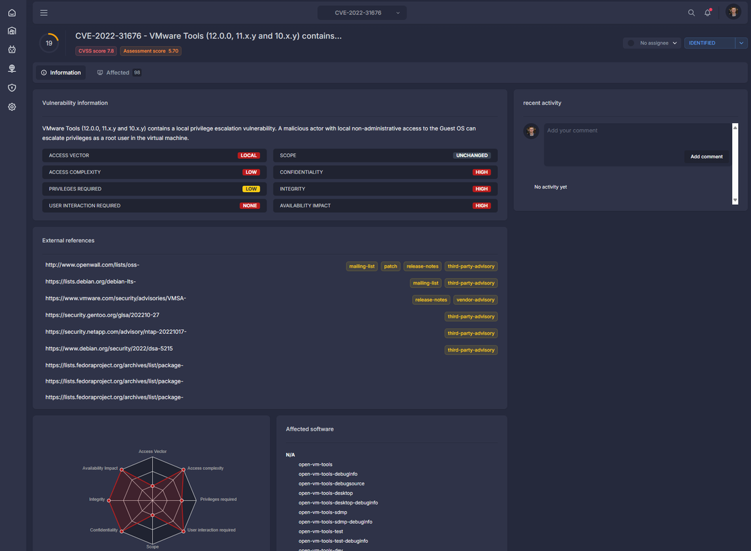
Task: Open the notifications bell icon
Action: (708, 13)
